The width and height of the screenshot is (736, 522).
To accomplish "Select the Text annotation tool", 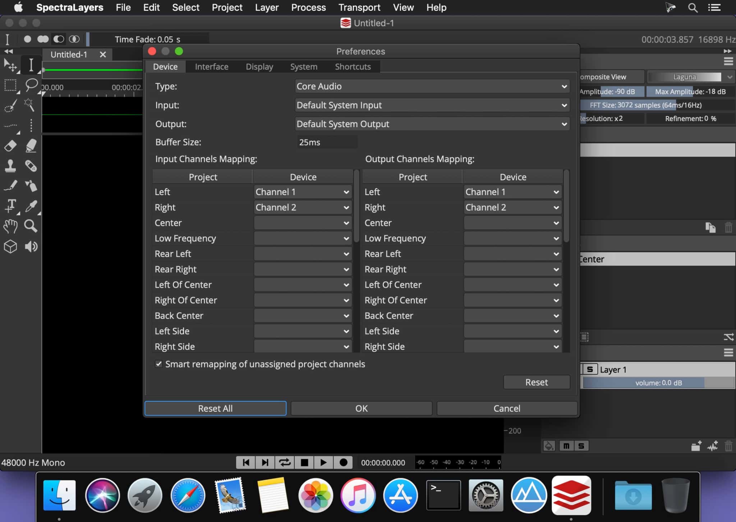I will point(10,206).
